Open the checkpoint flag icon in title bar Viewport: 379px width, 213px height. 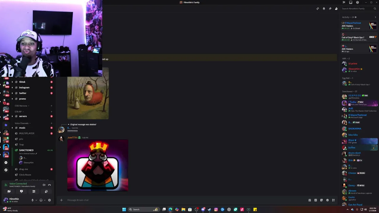coord(344,2)
